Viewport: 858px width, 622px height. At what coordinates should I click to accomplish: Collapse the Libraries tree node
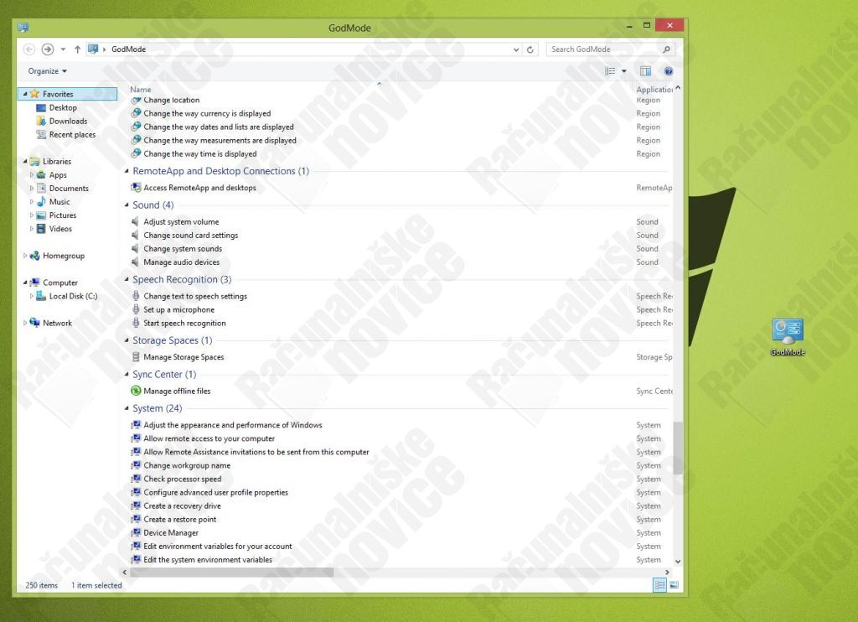[x=25, y=162]
